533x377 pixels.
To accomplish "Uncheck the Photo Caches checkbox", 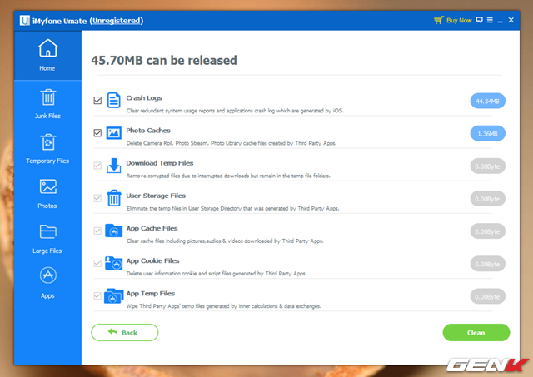I will click(97, 133).
